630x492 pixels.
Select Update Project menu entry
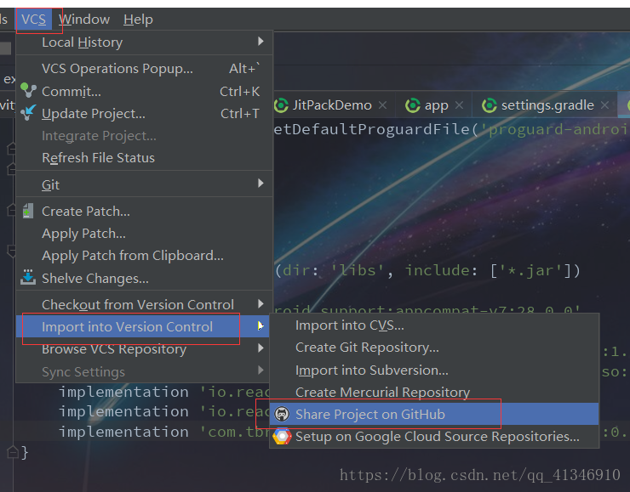(144, 114)
